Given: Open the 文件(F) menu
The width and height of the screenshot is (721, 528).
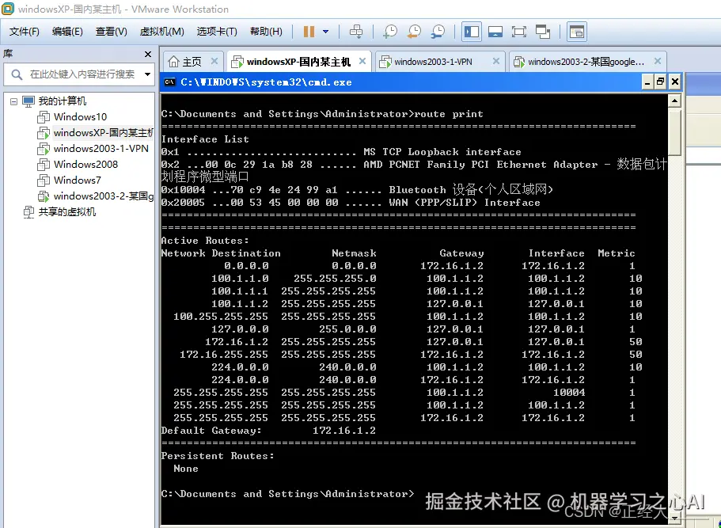Looking at the screenshot, I should pyautogui.click(x=25, y=32).
